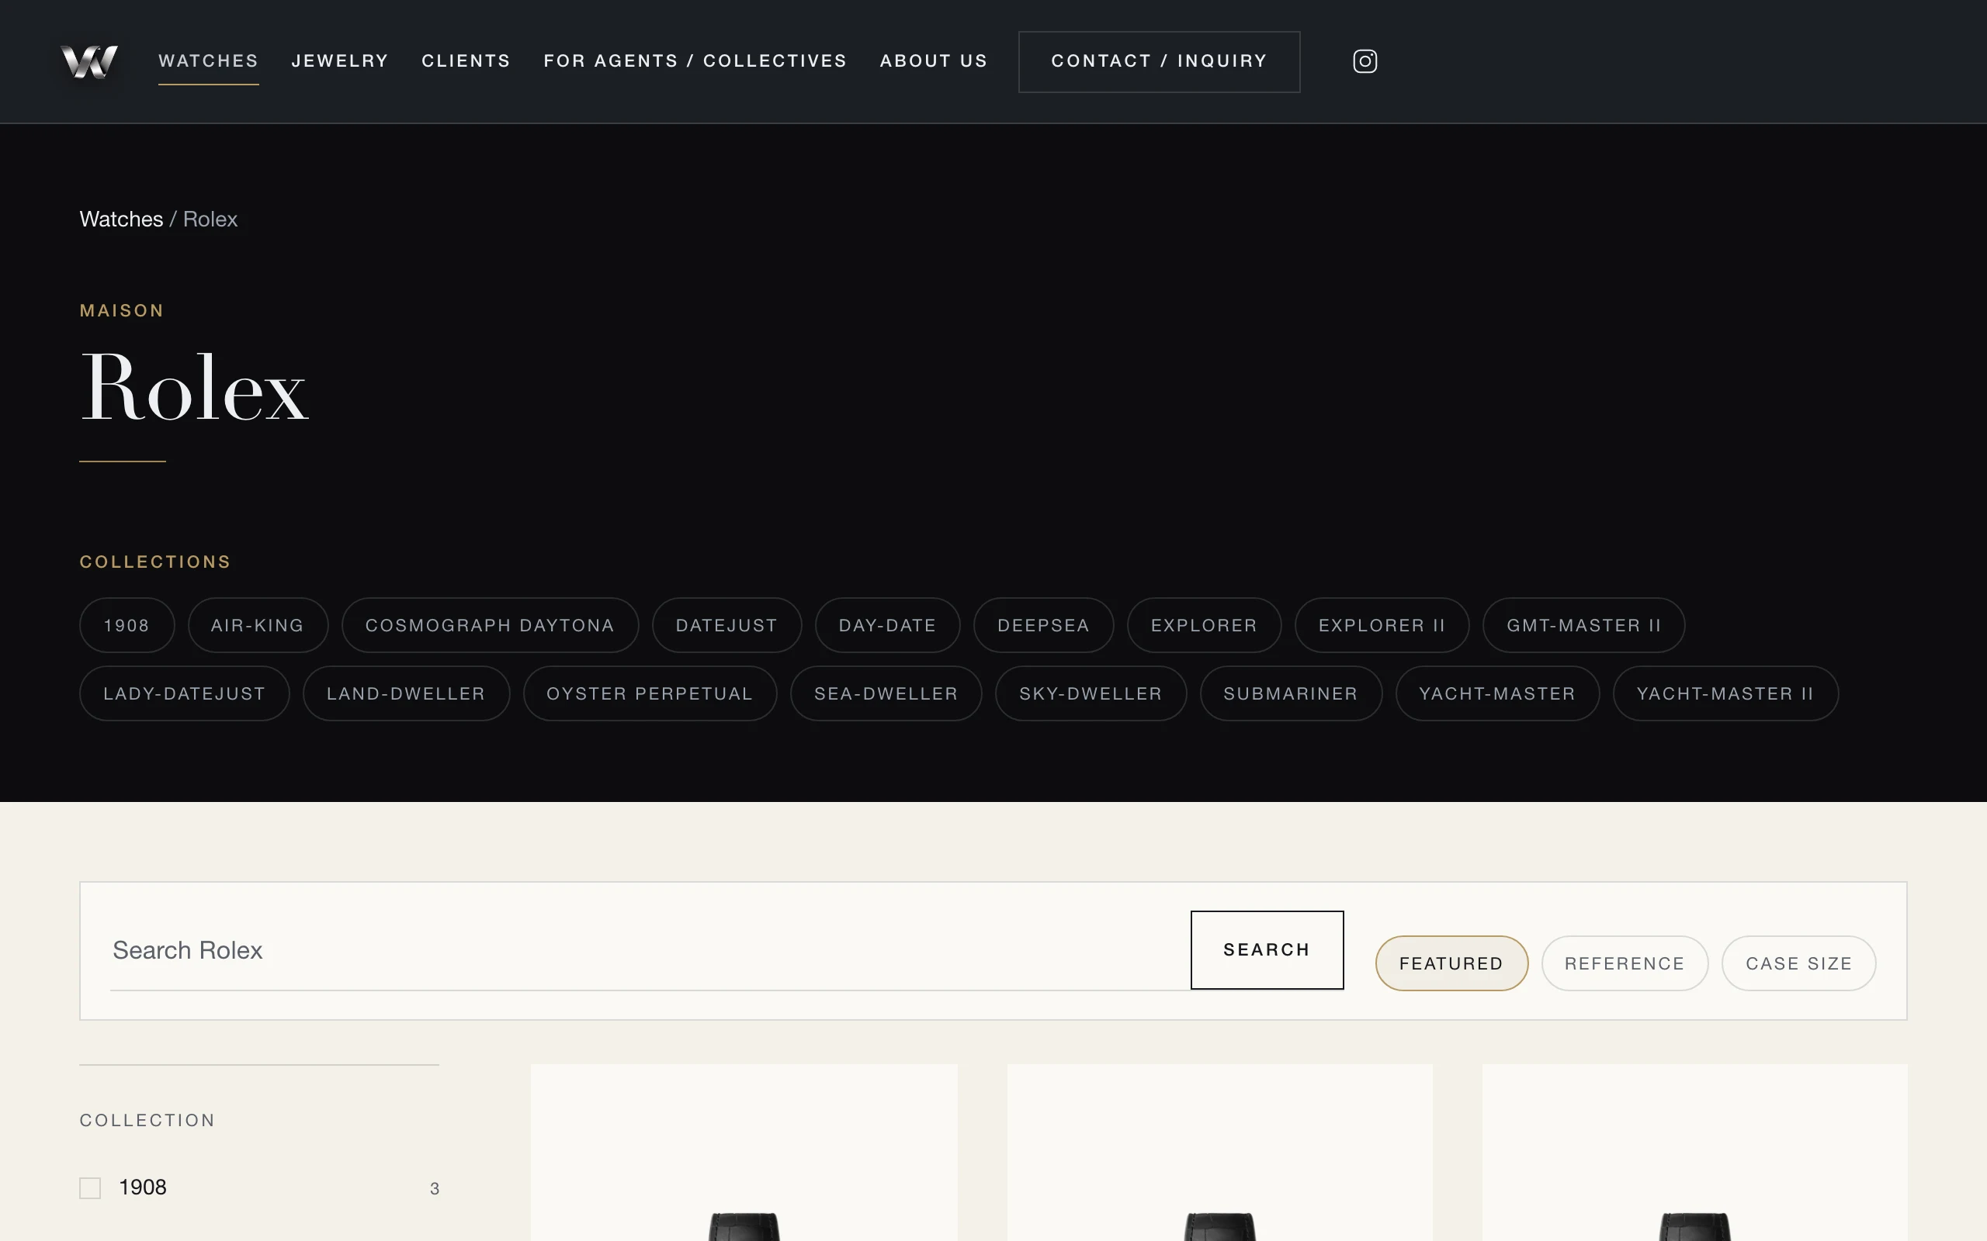
Task: Focus the Search Rolex input field
Action: click(x=650, y=950)
